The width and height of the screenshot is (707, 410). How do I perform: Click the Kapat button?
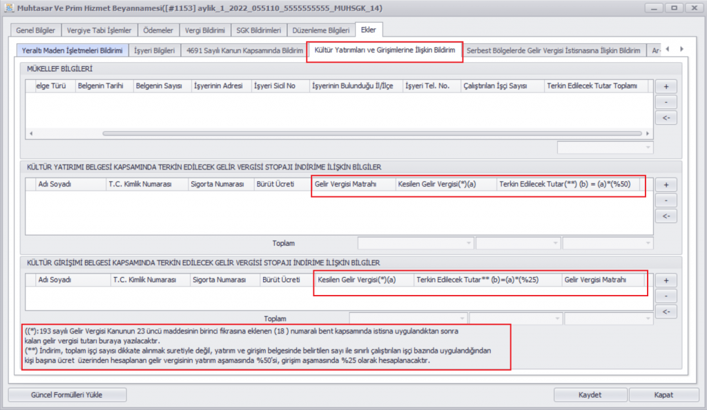pos(664,395)
